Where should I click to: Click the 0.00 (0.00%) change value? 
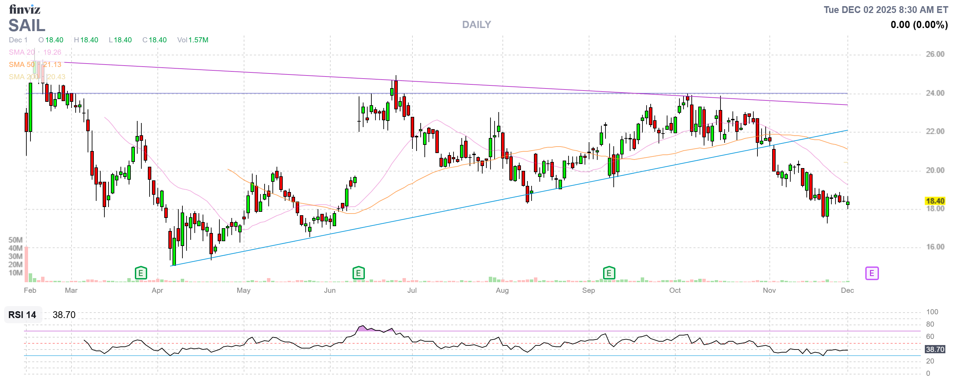919,25
